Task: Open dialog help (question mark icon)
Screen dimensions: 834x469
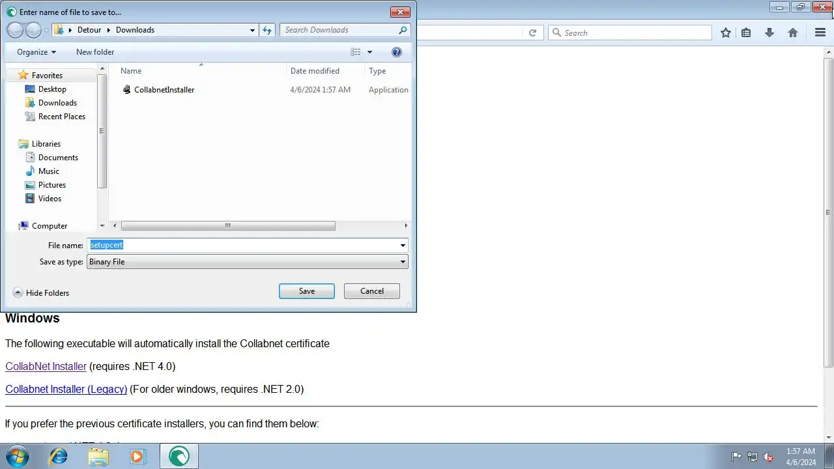Action: tap(397, 52)
